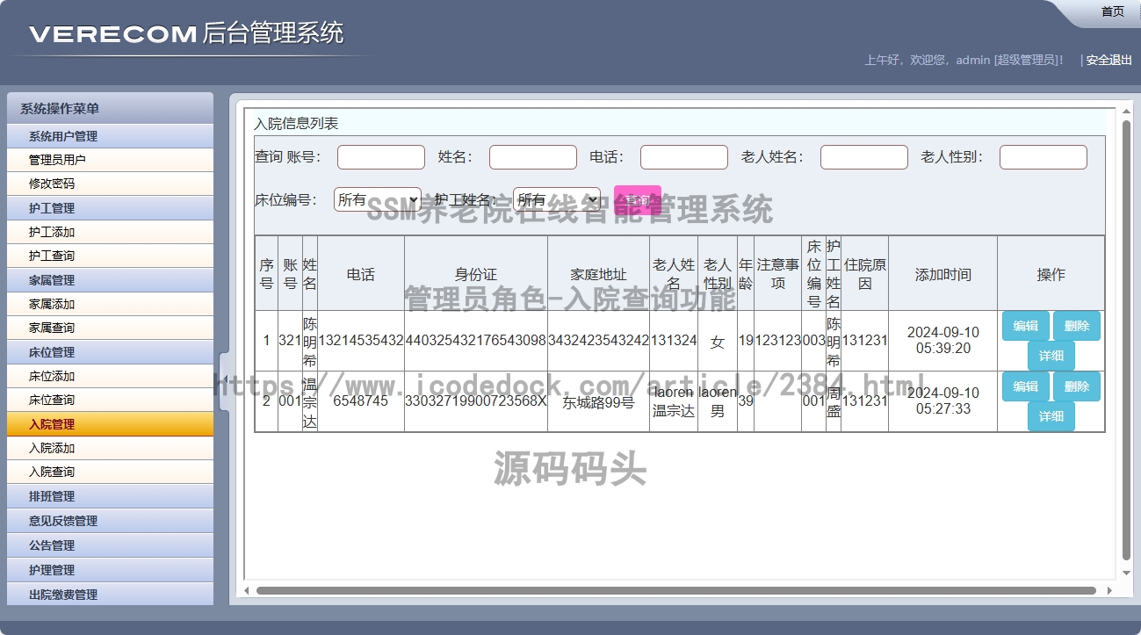Screen dimensions: 1141x635
Task: Expand 意见反馈管理 menu section
Action: tap(110, 521)
